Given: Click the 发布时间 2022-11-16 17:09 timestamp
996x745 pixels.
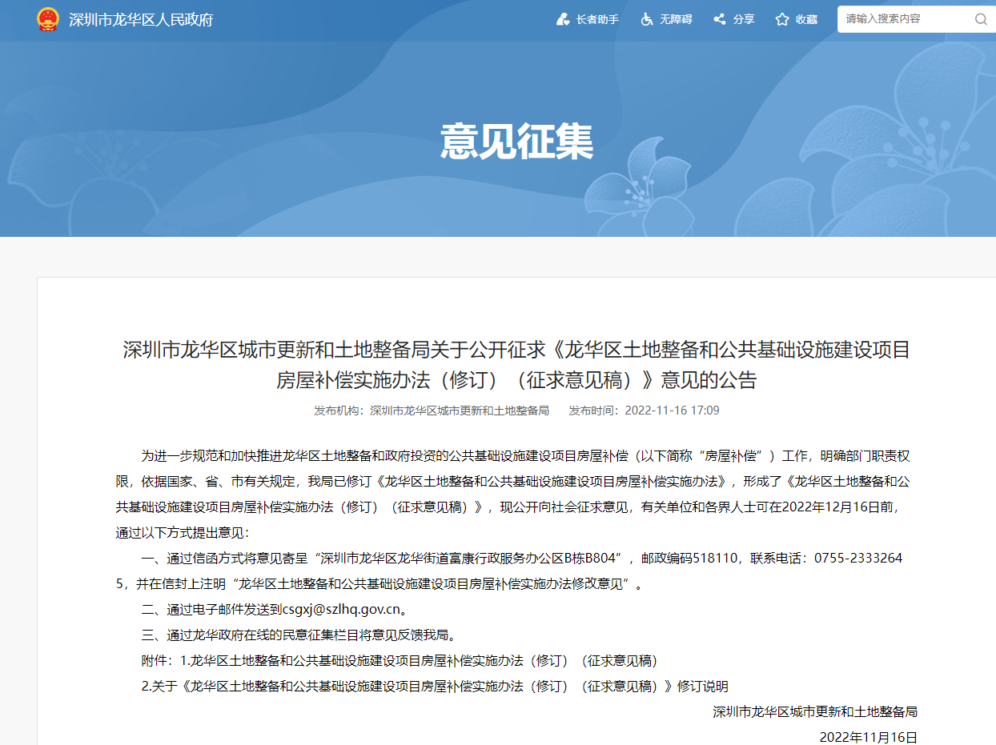Looking at the screenshot, I should point(644,411).
